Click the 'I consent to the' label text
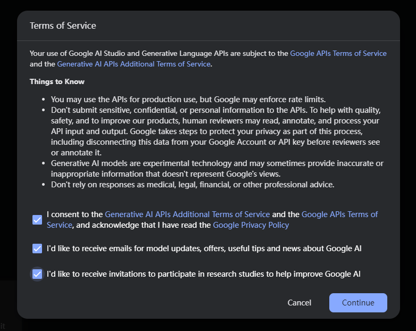The image size is (416, 331). tap(74, 214)
